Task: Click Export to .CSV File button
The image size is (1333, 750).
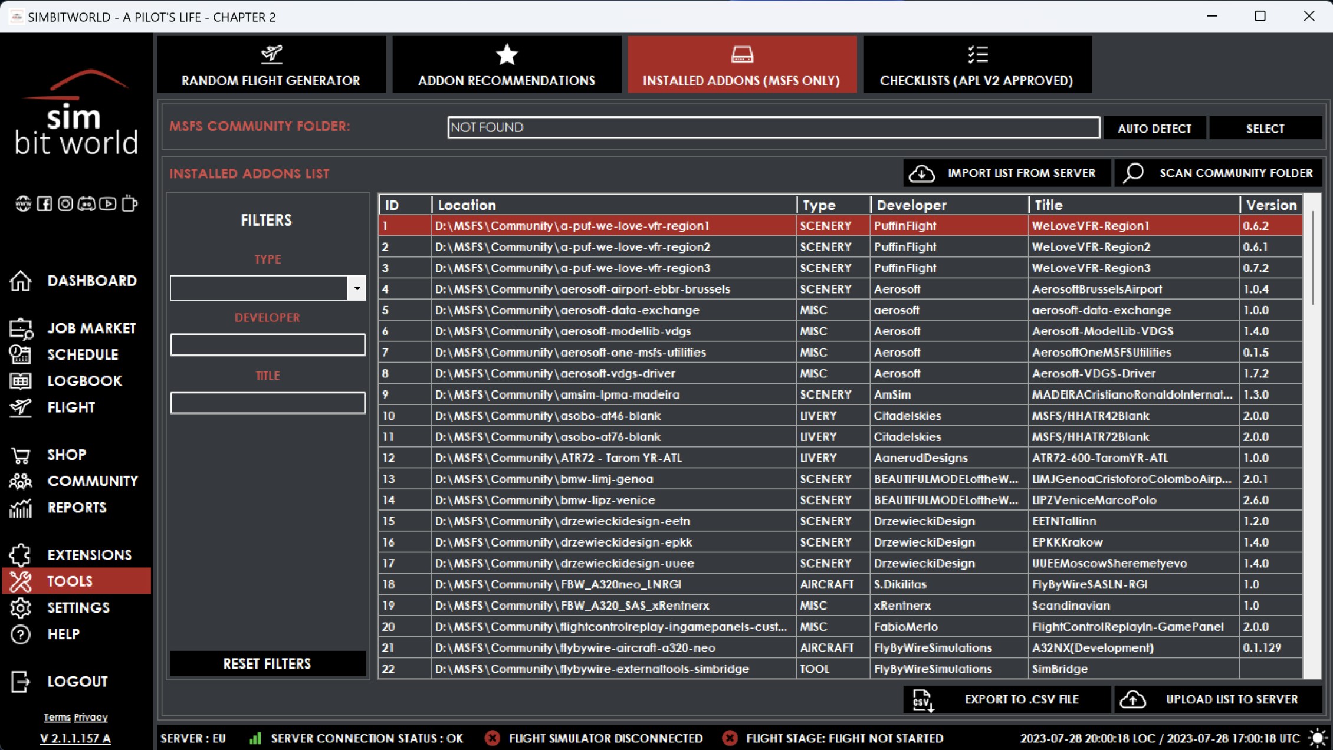Action: pyautogui.click(x=1006, y=700)
